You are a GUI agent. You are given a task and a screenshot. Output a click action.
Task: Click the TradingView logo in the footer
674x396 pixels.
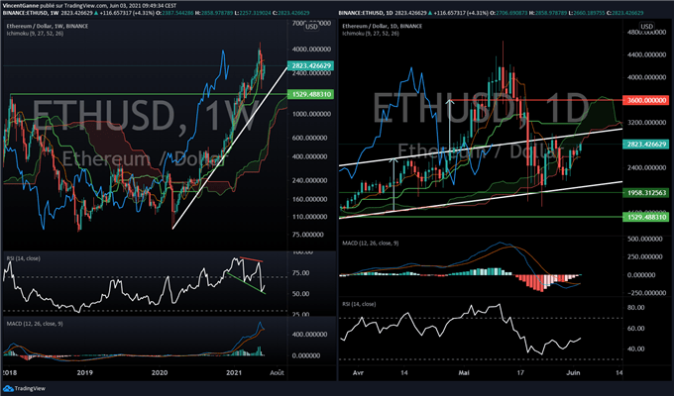tap(25, 388)
